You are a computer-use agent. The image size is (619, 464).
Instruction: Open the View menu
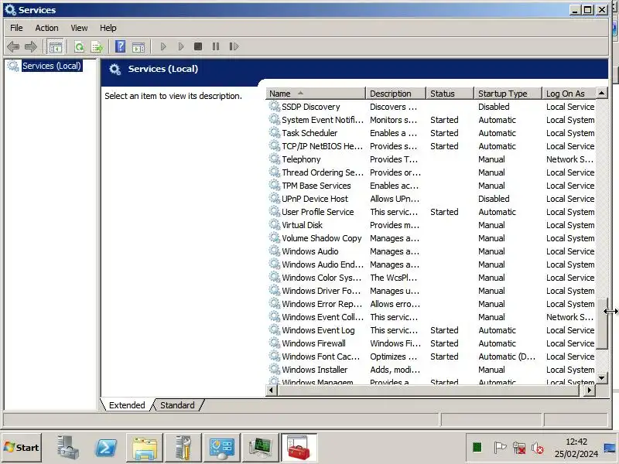[79, 28]
